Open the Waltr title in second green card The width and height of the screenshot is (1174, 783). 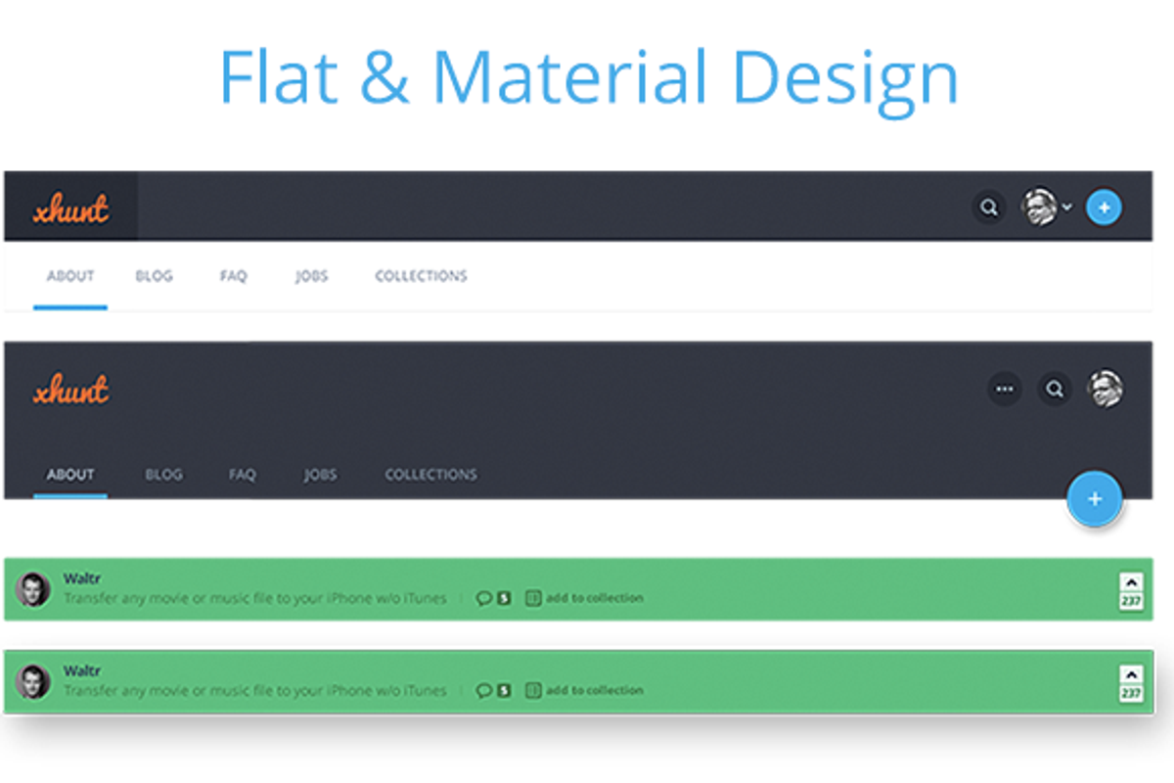[x=82, y=671]
